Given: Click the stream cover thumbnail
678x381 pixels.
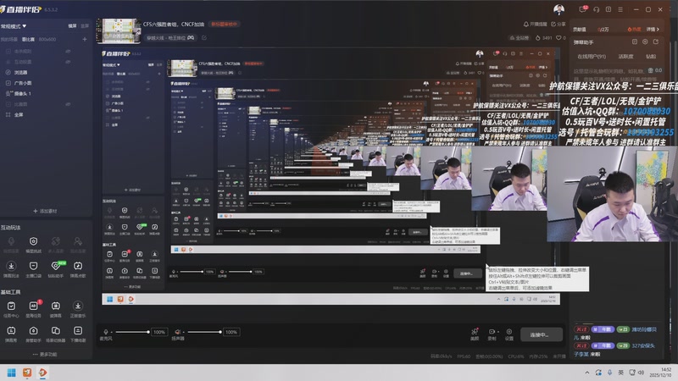Looking at the screenshot, I should pyautogui.click(x=119, y=30).
